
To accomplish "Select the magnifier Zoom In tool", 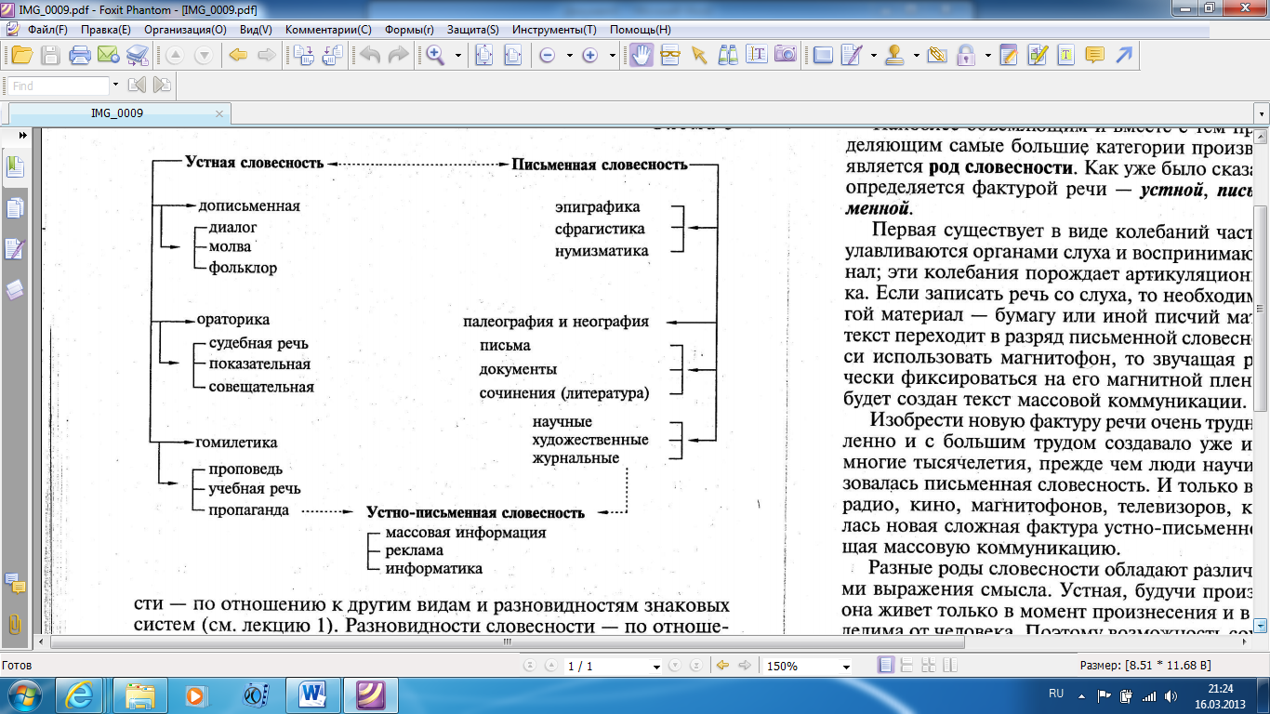I will (x=434, y=55).
